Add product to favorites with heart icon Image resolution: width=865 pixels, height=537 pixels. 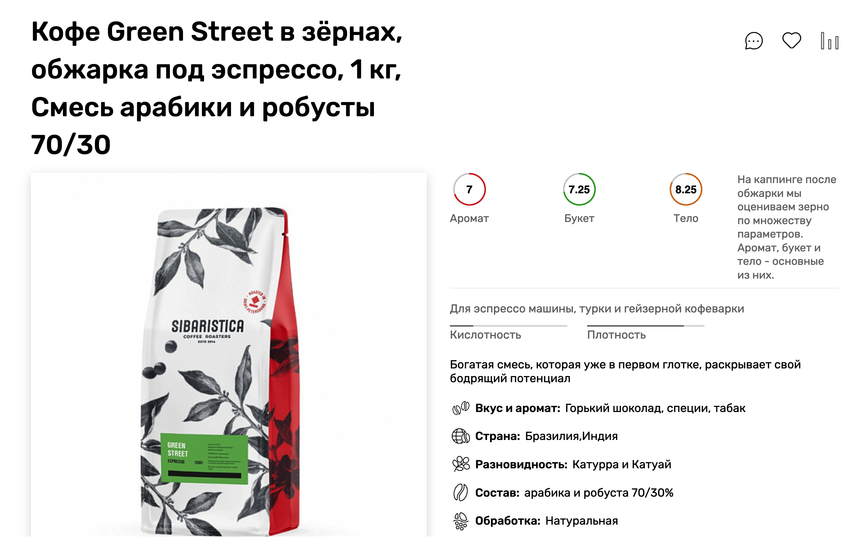tap(792, 40)
